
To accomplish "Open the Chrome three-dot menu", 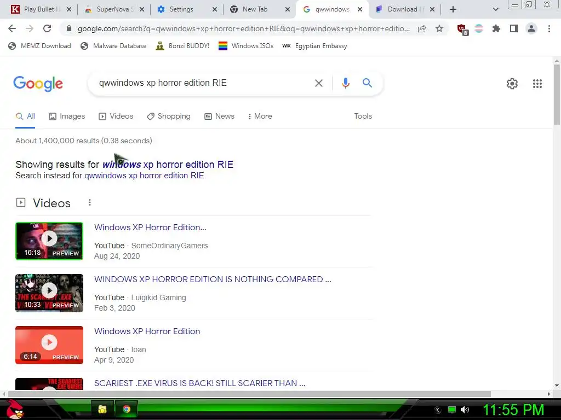I will coord(549,28).
